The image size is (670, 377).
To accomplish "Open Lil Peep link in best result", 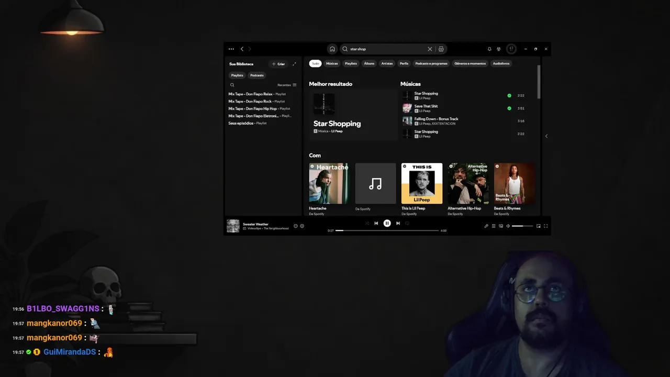I will [337, 131].
